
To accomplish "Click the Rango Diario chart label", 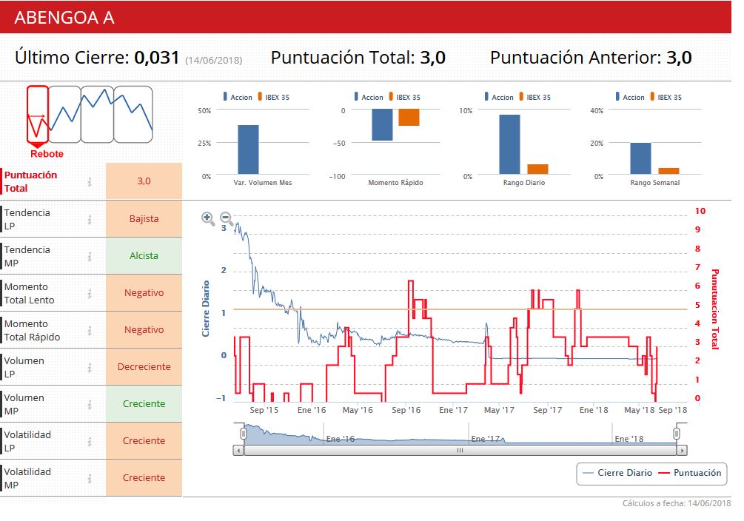I will point(524,183).
